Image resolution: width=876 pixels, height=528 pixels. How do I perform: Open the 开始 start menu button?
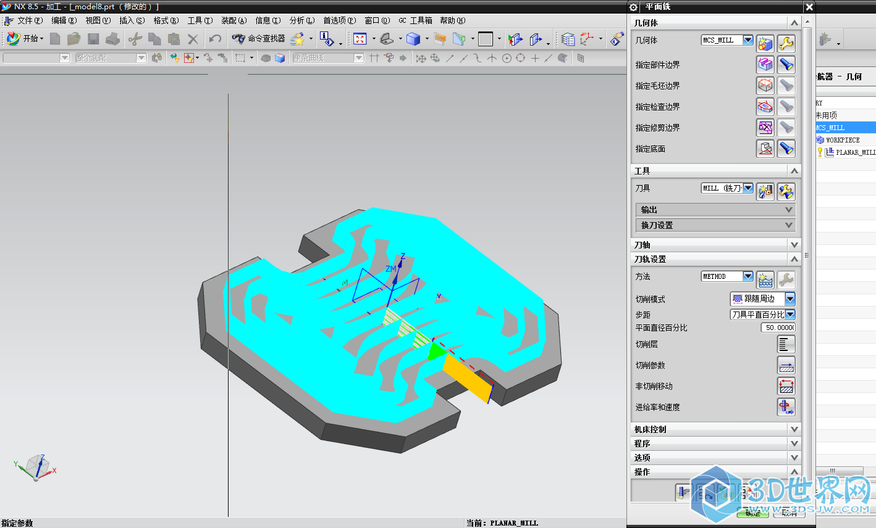(25, 39)
